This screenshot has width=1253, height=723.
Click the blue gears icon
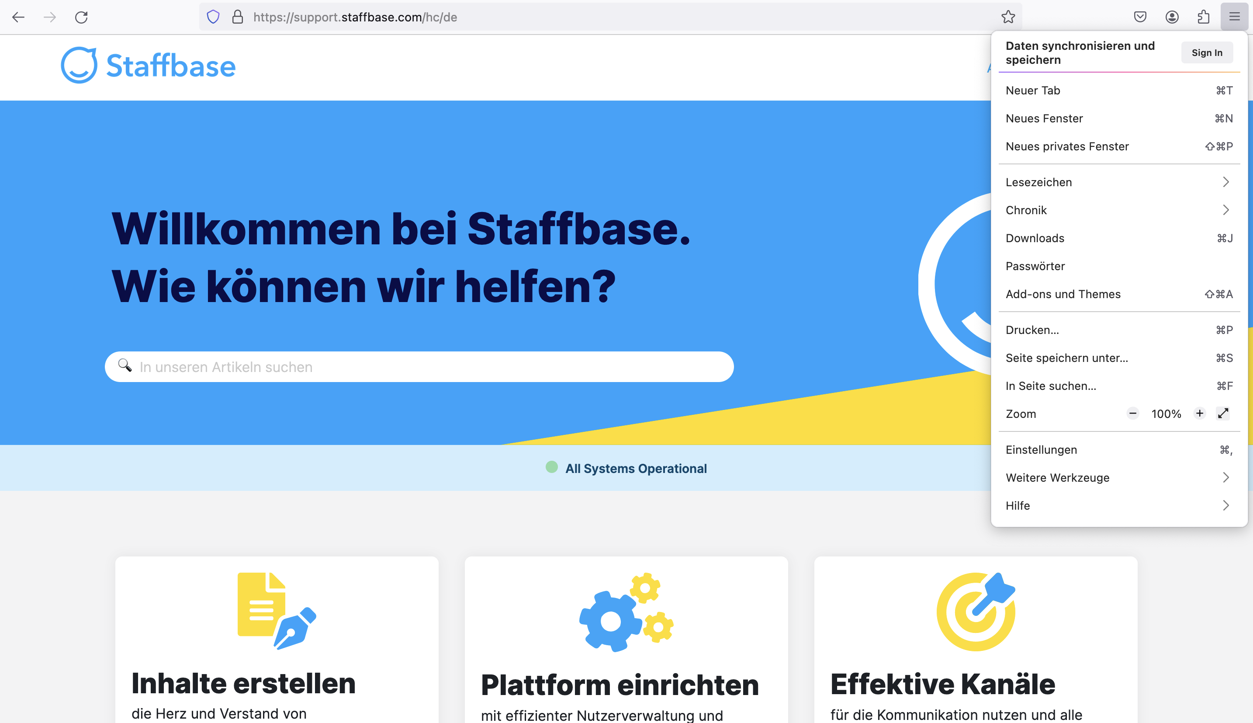626,612
